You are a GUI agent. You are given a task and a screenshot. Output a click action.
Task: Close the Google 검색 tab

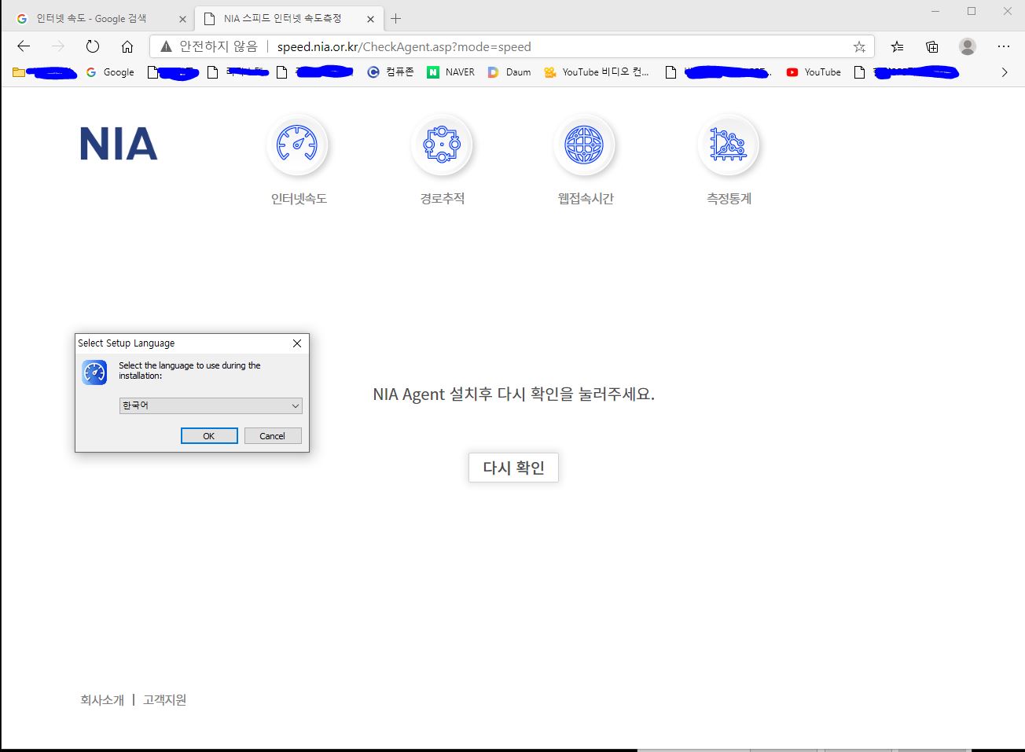coord(182,19)
